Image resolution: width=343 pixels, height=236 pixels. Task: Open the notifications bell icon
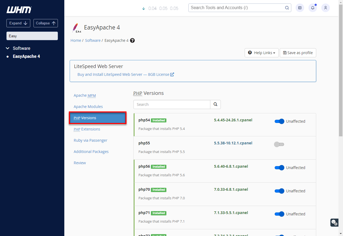click(312, 8)
